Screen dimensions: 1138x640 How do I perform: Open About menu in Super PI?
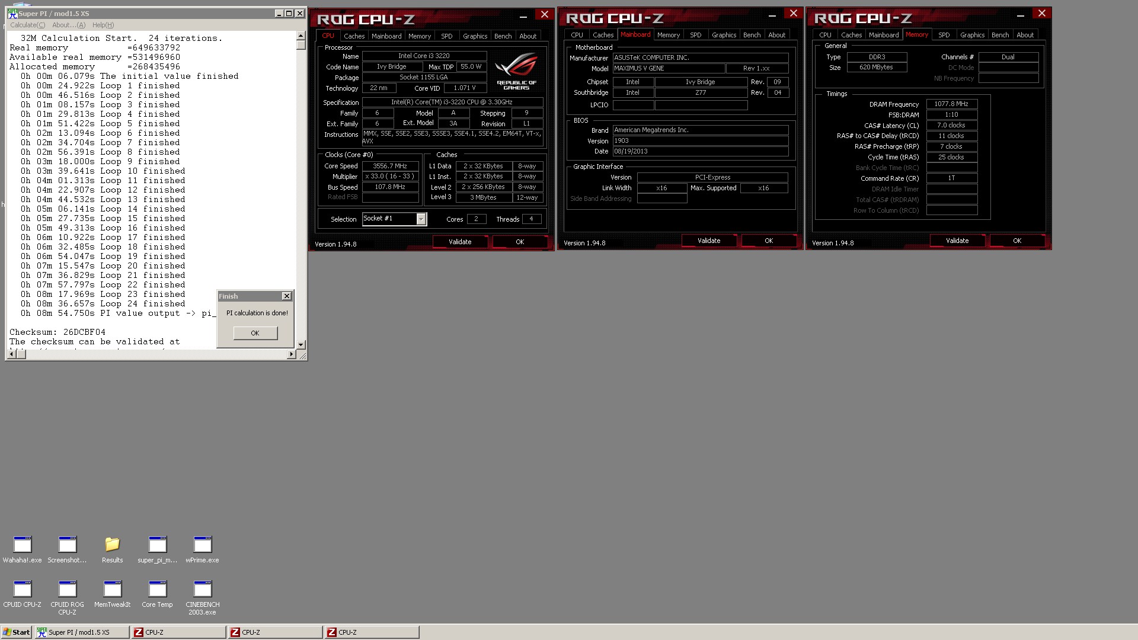pos(69,25)
